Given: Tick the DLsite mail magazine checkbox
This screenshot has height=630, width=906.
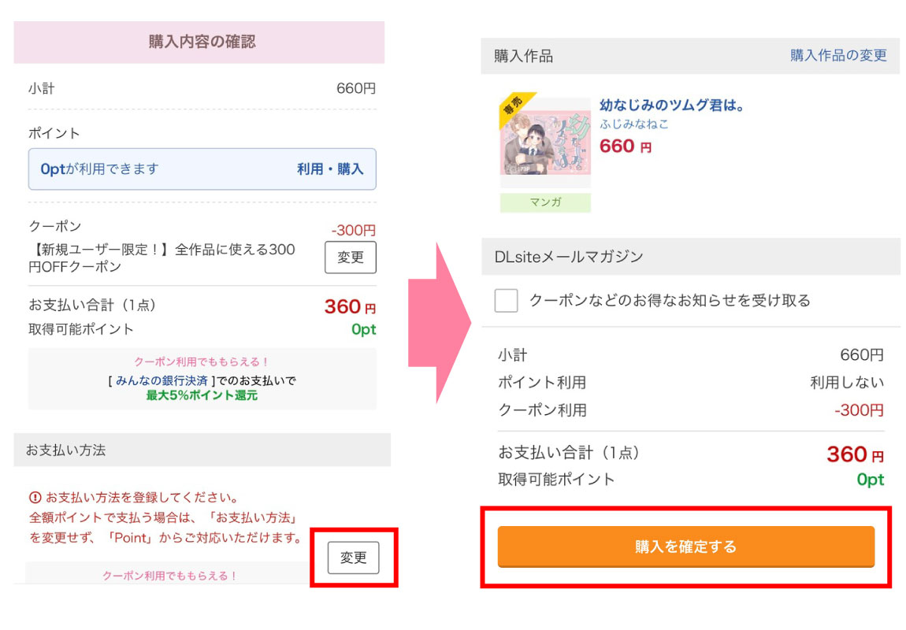Looking at the screenshot, I should [506, 300].
